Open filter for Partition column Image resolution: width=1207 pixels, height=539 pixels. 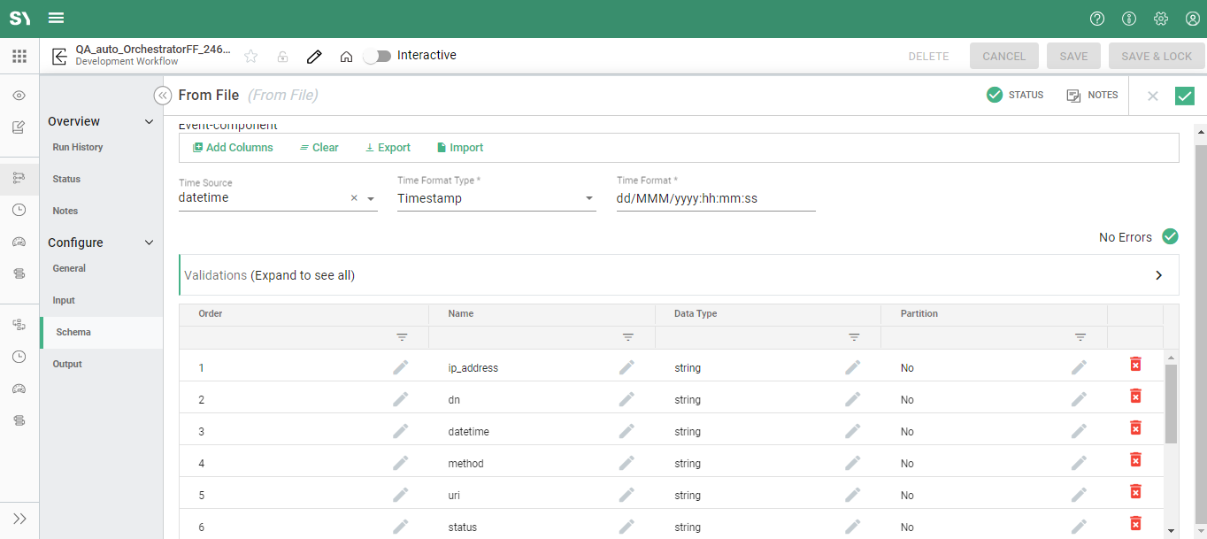click(x=1080, y=337)
